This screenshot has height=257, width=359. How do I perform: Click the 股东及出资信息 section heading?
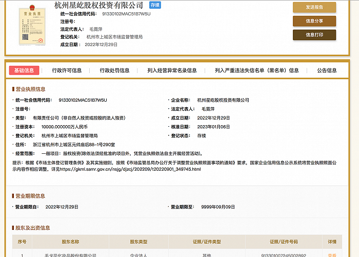tap(33, 228)
